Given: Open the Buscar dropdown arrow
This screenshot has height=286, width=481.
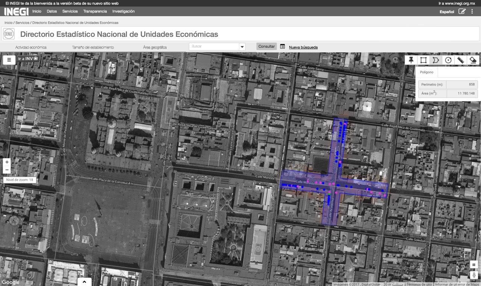Looking at the screenshot, I should (242, 47).
